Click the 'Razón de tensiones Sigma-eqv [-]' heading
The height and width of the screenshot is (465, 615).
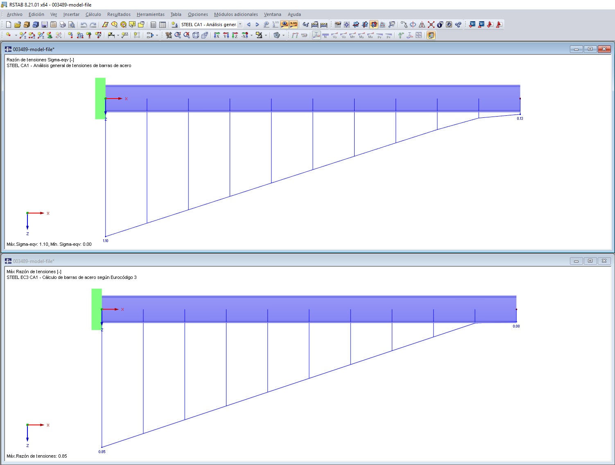tap(40, 60)
